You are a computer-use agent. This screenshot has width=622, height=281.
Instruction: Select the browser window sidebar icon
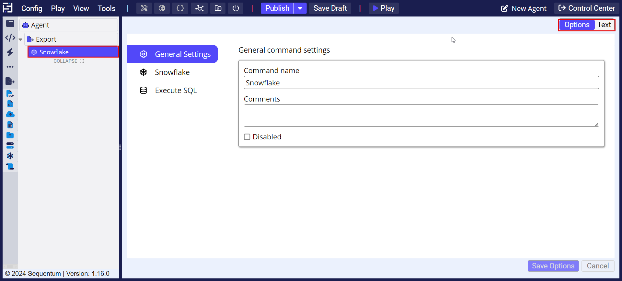click(10, 23)
